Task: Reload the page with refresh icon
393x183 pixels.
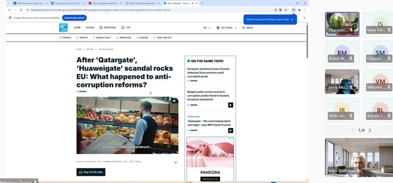Action: (21, 10)
